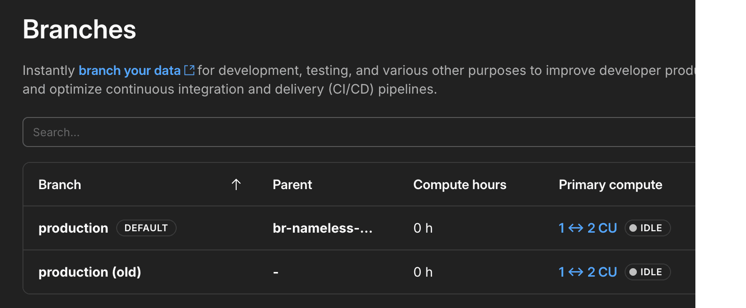Click the IDLE badge in the production (old) row
This screenshot has width=746, height=308.
(x=648, y=272)
